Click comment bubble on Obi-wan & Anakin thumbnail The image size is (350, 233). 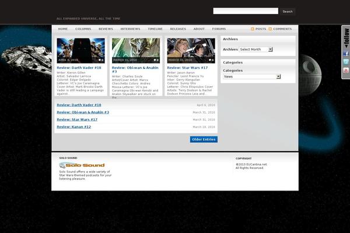tap(156, 60)
